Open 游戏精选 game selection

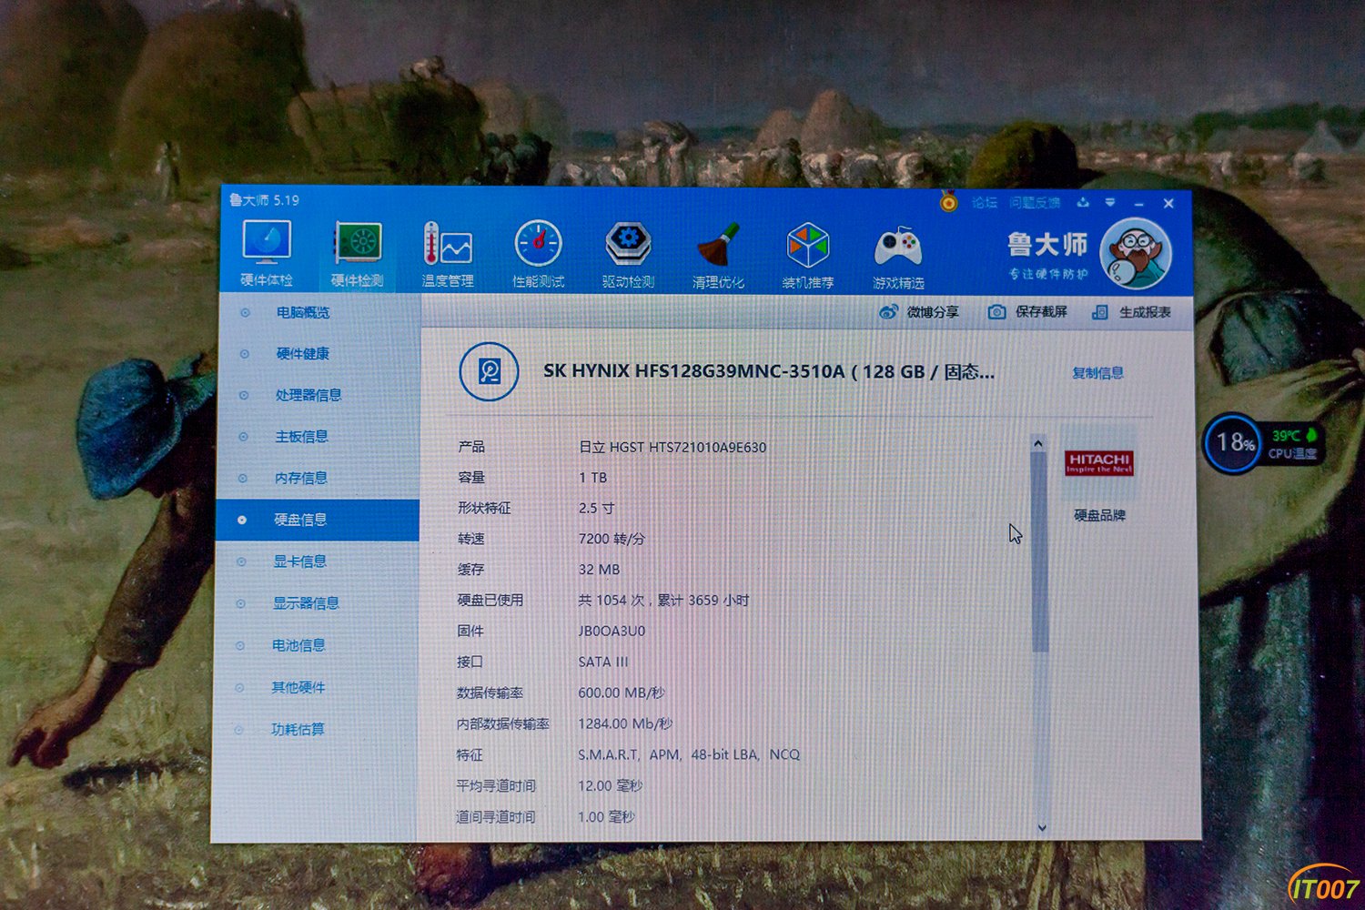pos(898,257)
